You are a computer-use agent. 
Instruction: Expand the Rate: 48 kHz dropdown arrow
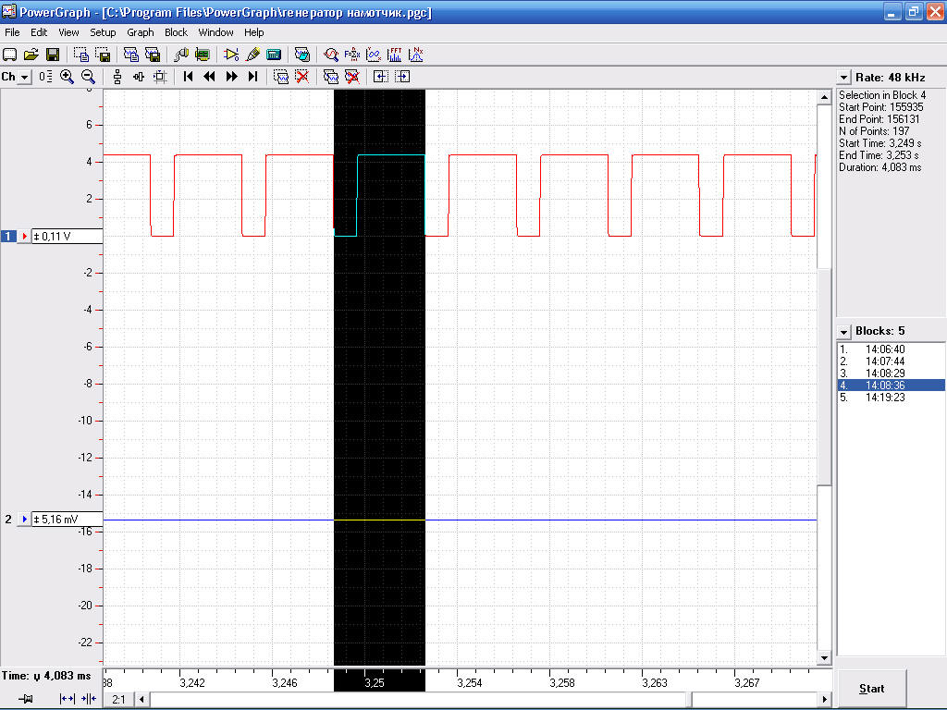coord(843,78)
